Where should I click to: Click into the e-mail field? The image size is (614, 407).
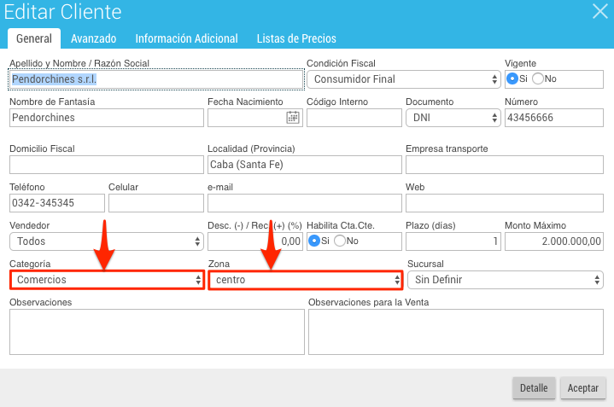(x=305, y=203)
